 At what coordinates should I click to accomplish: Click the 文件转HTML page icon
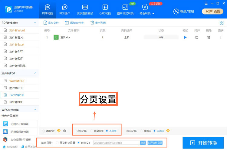(x=5, y=65)
